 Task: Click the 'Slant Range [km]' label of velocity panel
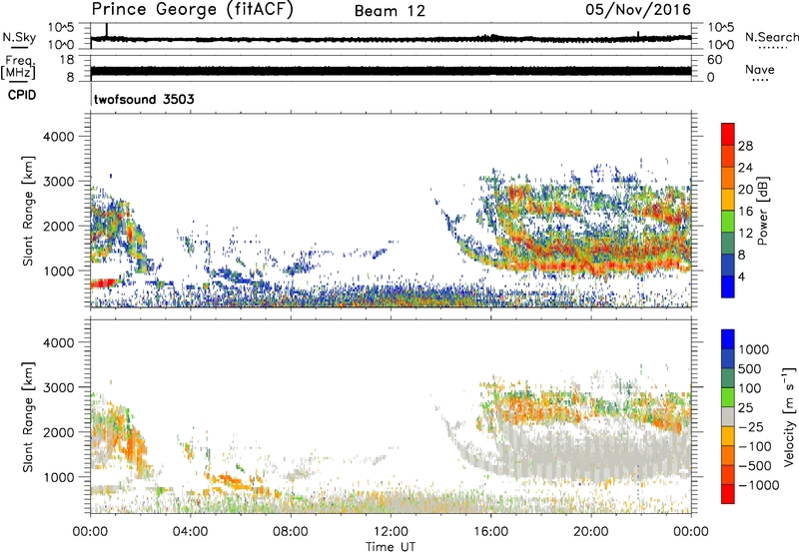(x=28, y=417)
